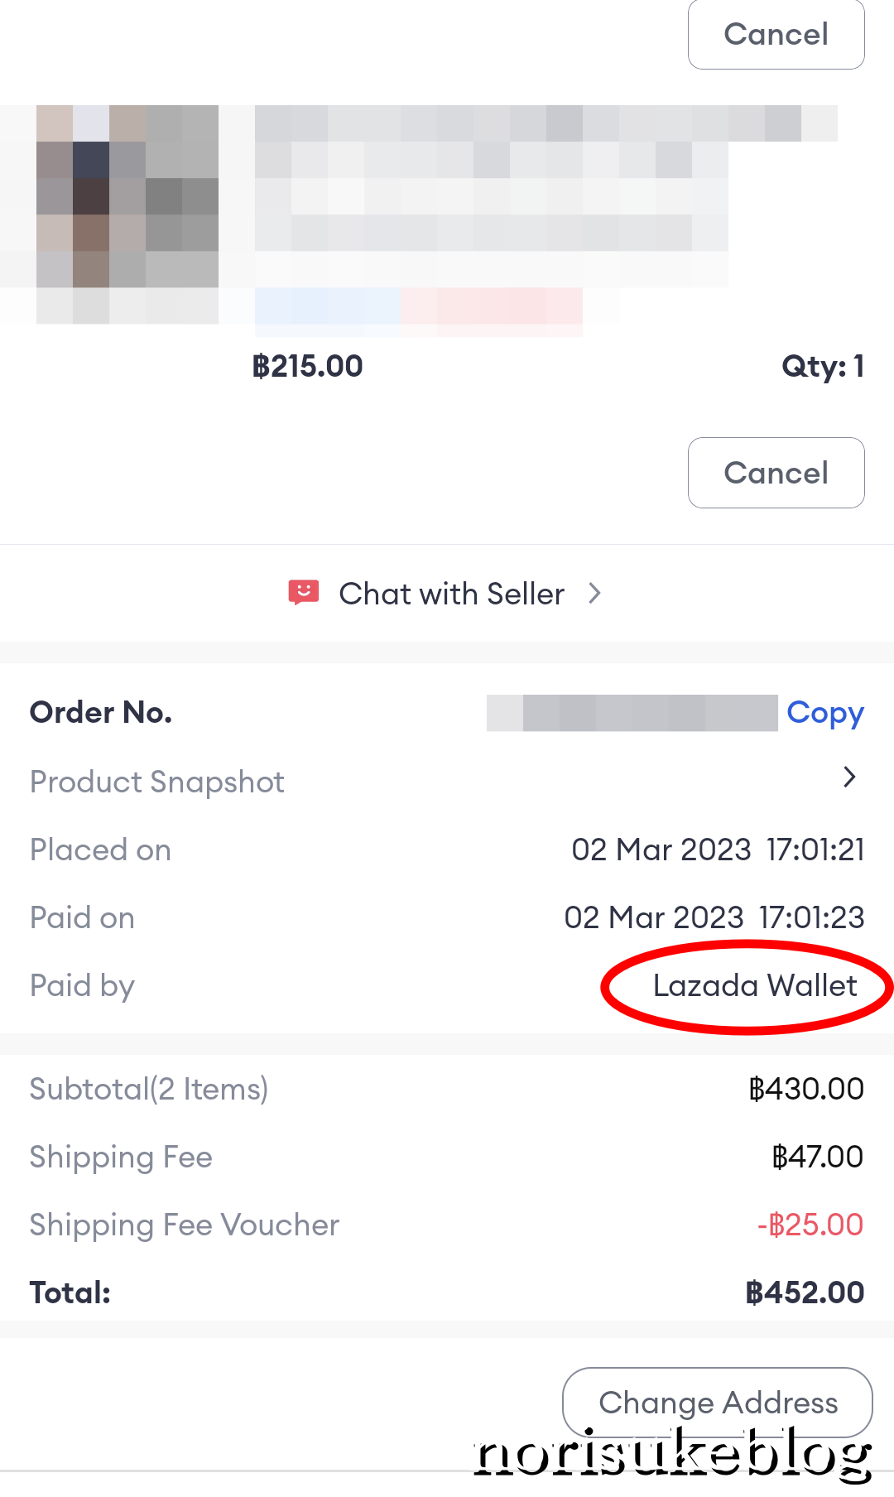The image size is (894, 1497).
Task: Open the Product Snapshot row
Action: (x=447, y=781)
